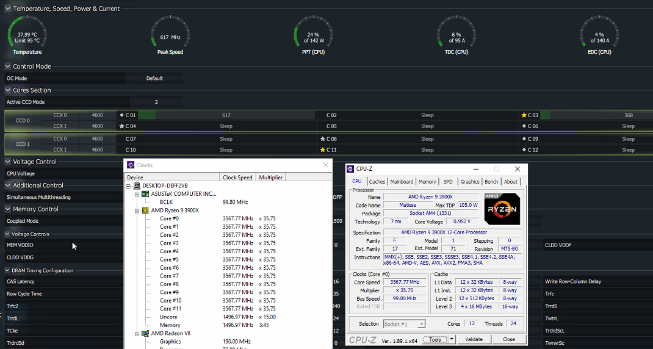Click the Clocks window title icon
Image resolution: width=653 pixels, height=349 pixels.
pos(131,165)
